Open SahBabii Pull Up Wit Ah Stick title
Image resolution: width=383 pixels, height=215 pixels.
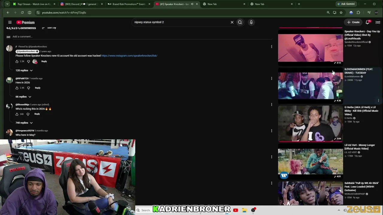(x=362, y=187)
